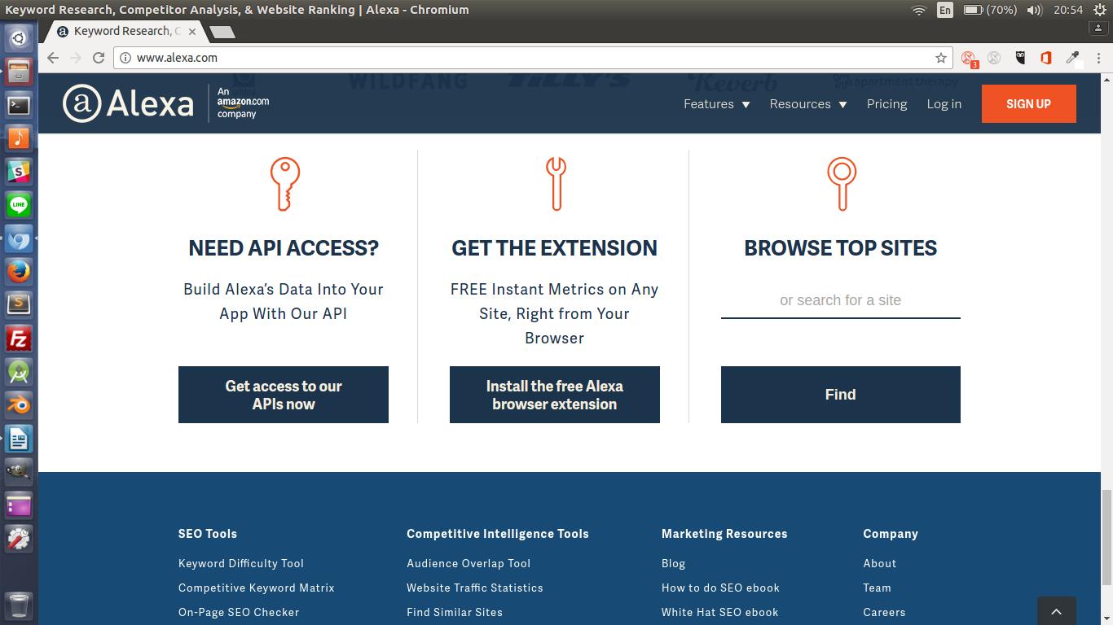
Task: Click Log in in the header
Action: click(944, 104)
